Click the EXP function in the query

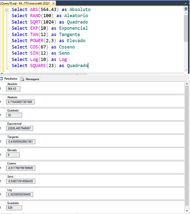click(34, 28)
